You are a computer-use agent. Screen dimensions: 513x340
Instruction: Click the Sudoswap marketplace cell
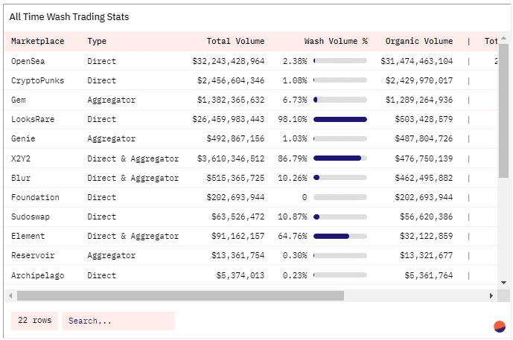pyautogui.click(x=31, y=216)
